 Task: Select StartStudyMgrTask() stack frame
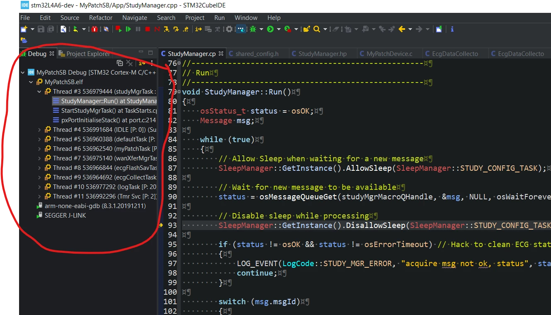tap(105, 111)
